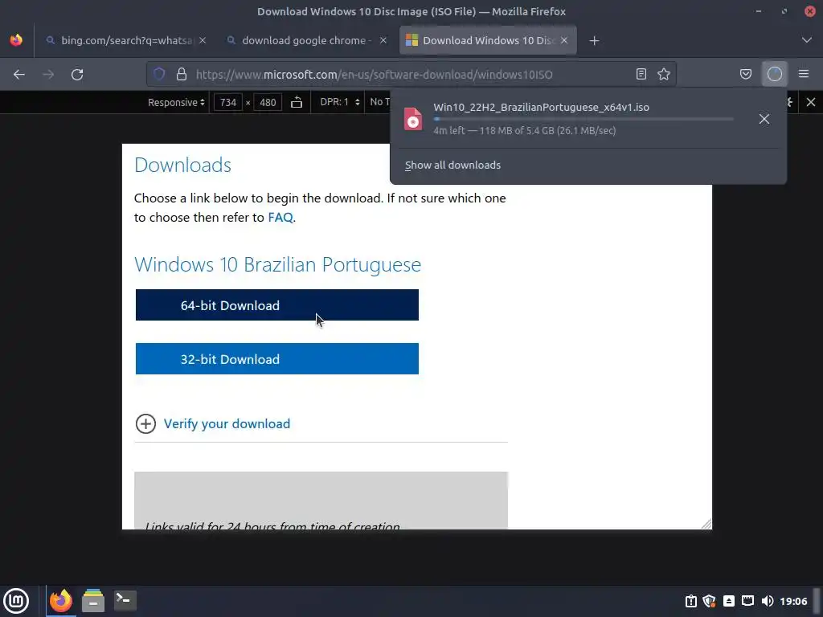Click the URL address bar
The image size is (823, 617).
pos(411,74)
